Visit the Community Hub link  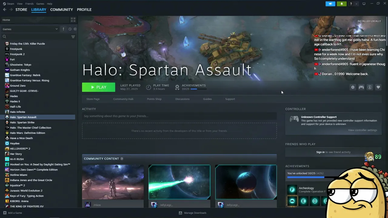point(123,99)
